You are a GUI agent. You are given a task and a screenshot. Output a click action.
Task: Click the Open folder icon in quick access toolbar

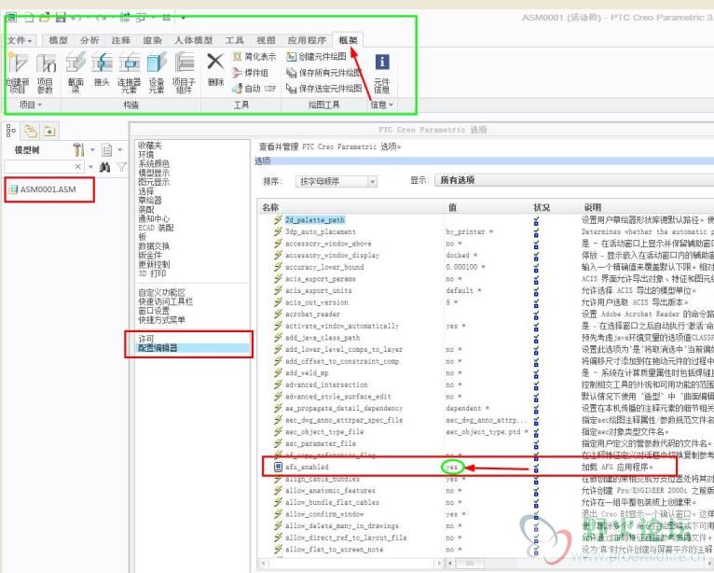pos(45,18)
